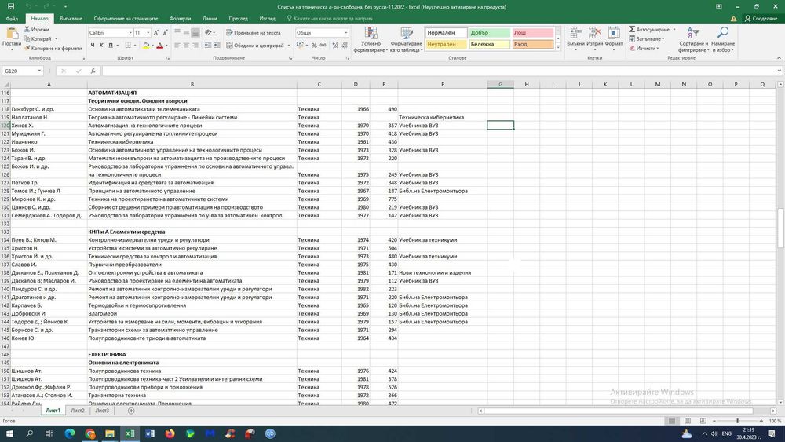The width and height of the screenshot is (785, 442).
Task: Select column B header
Action: tap(192, 84)
